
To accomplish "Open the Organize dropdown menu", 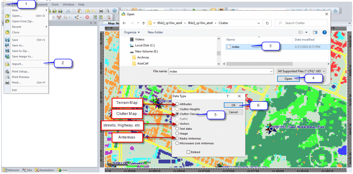I will tap(132, 32).
